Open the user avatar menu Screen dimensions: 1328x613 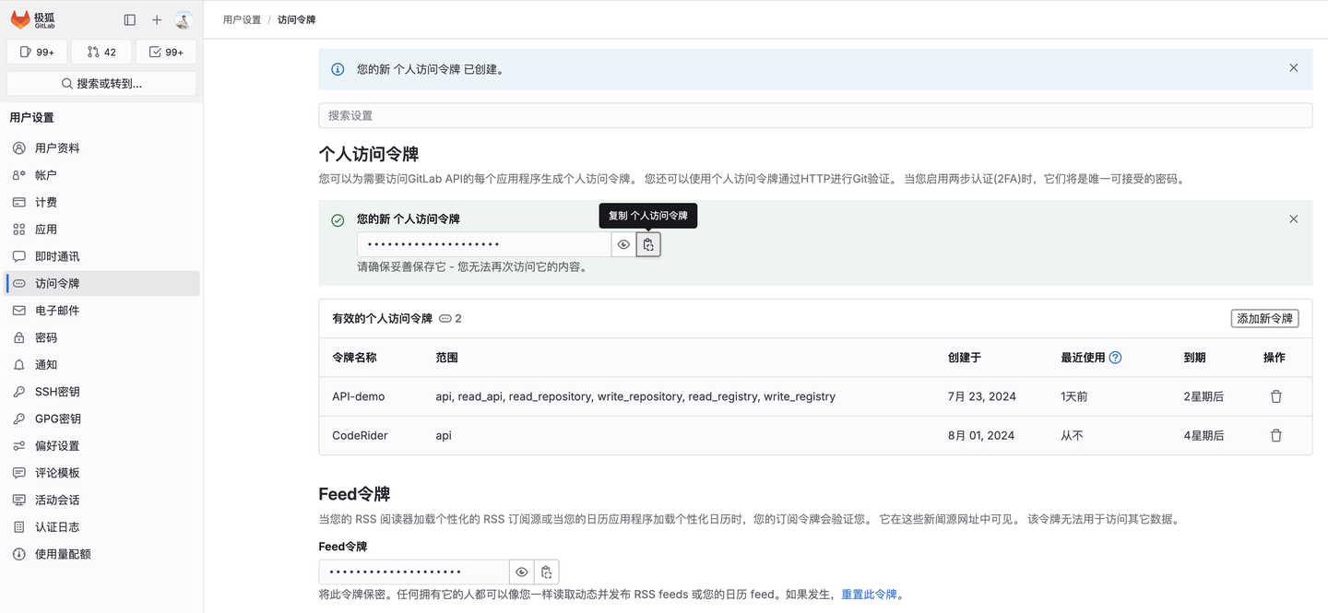tap(182, 18)
